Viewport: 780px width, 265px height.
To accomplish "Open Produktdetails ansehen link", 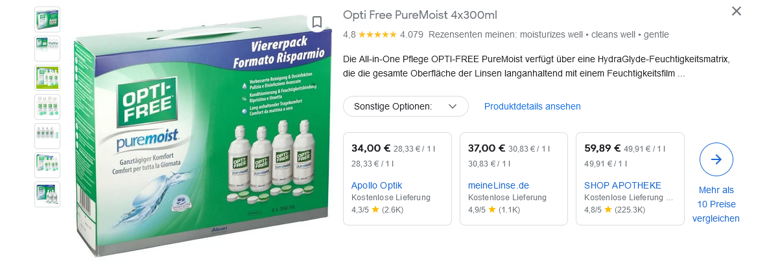I will 532,106.
